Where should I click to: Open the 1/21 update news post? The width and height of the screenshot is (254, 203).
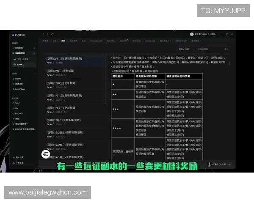75,97
